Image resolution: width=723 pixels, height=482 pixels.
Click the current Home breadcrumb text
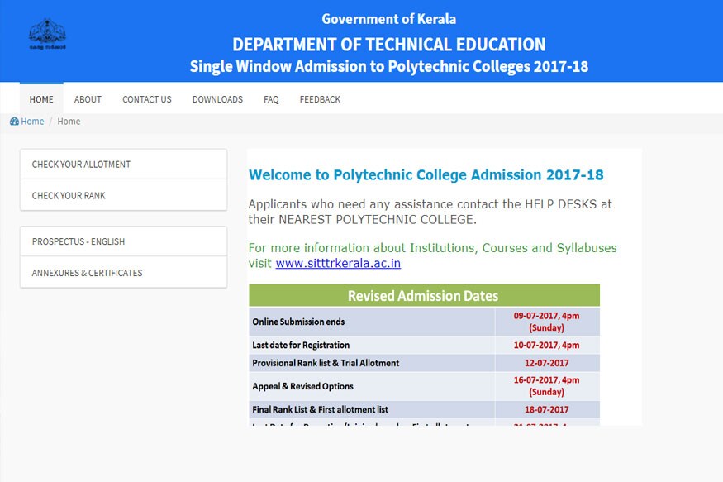click(69, 122)
